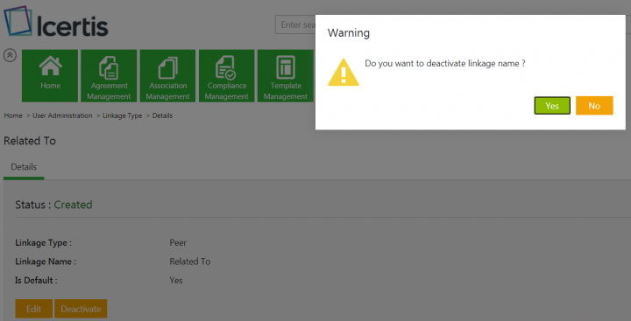Click the search input field
Image resolution: width=631 pixels, height=321 pixels.
pos(295,24)
